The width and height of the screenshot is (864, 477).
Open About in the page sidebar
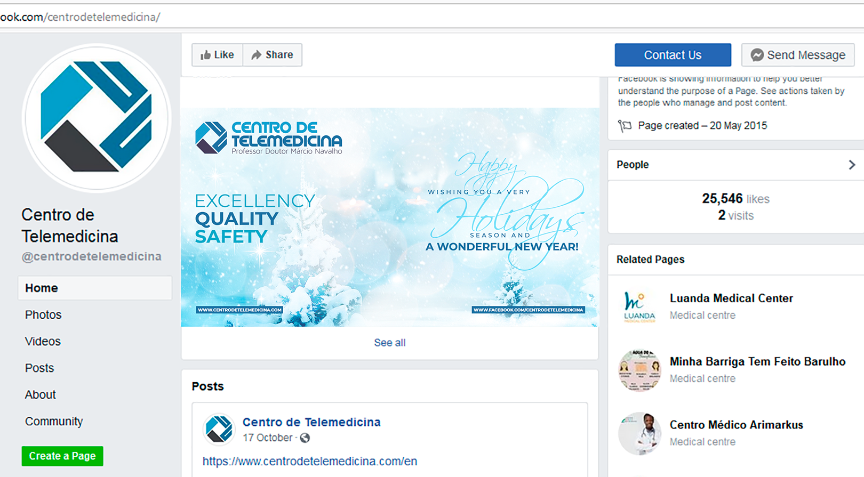40,394
